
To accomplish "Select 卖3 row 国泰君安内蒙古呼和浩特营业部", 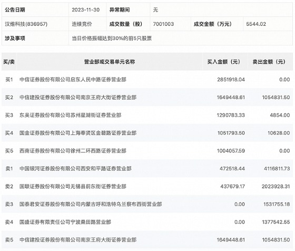I will 147,204.
